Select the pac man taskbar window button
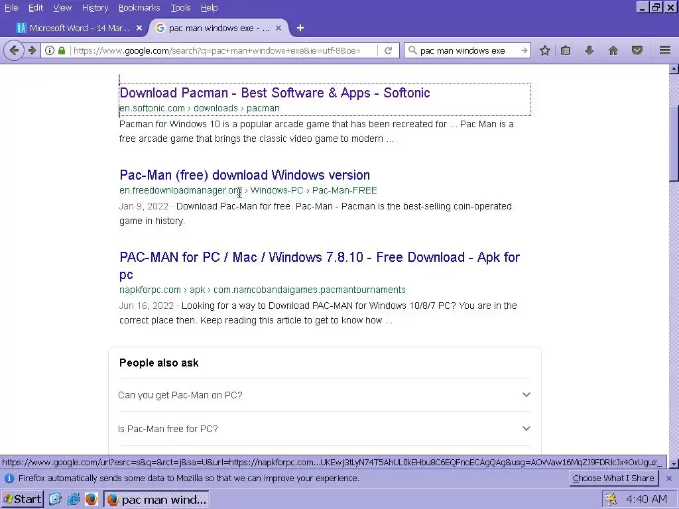Viewport: 679px width, 509px height. pyautogui.click(x=156, y=499)
